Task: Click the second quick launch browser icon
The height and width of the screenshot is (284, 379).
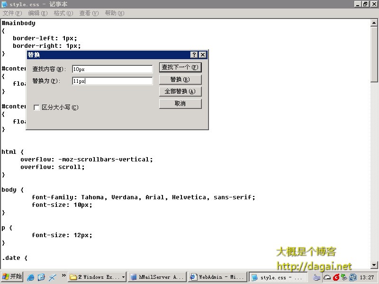Action: pyautogui.click(x=41, y=277)
